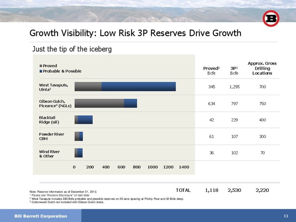Click the 'Proved' legend label
This screenshot has width=296, height=222.
(50, 66)
